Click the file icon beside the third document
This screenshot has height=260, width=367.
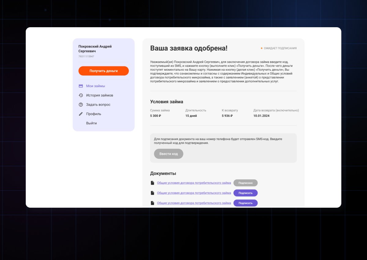coord(153,202)
